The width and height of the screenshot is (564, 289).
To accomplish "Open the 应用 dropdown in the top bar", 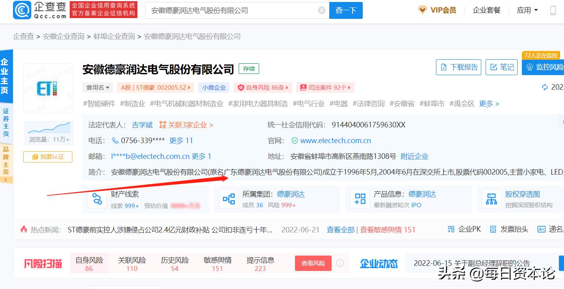I will coord(527,10).
